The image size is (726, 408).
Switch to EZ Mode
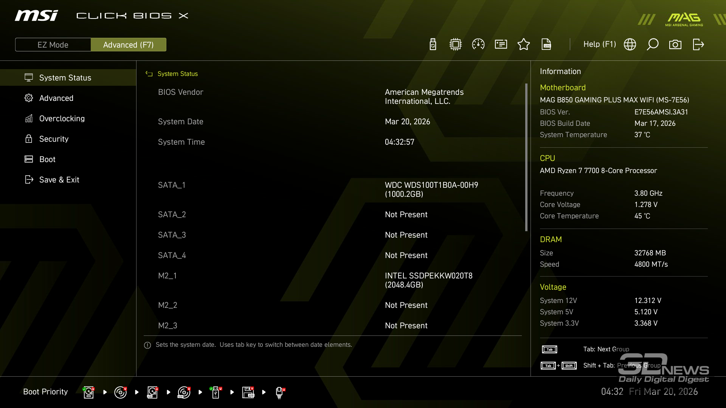click(53, 45)
